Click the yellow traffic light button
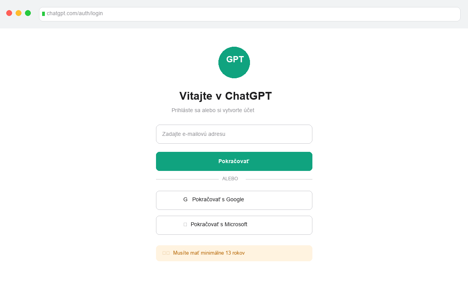This screenshot has height=292, width=468. tap(18, 13)
